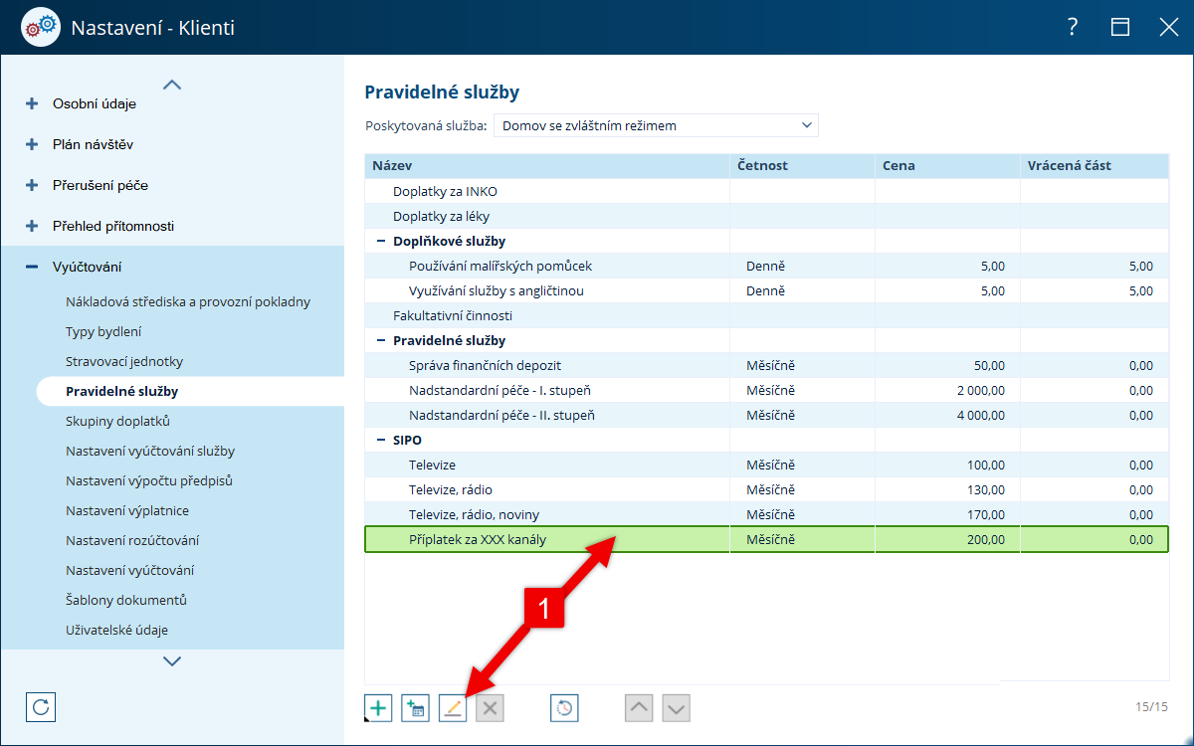Click the add with calendar icon

pyautogui.click(x=415, y=708)
